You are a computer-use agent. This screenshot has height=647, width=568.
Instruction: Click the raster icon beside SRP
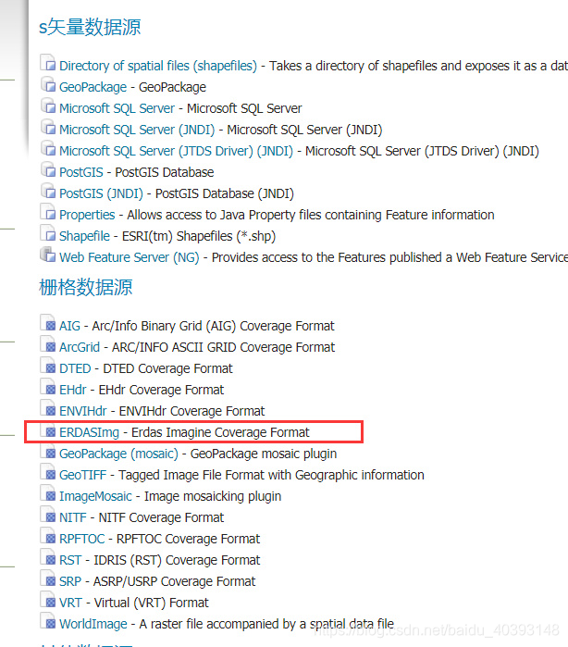coord(48,579)
